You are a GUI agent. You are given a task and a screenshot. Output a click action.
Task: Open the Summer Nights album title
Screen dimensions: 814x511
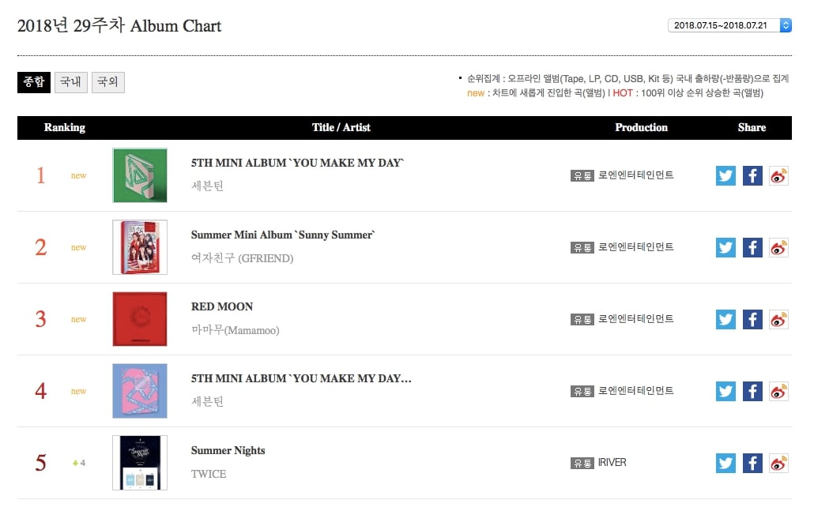tap(228, 451)
